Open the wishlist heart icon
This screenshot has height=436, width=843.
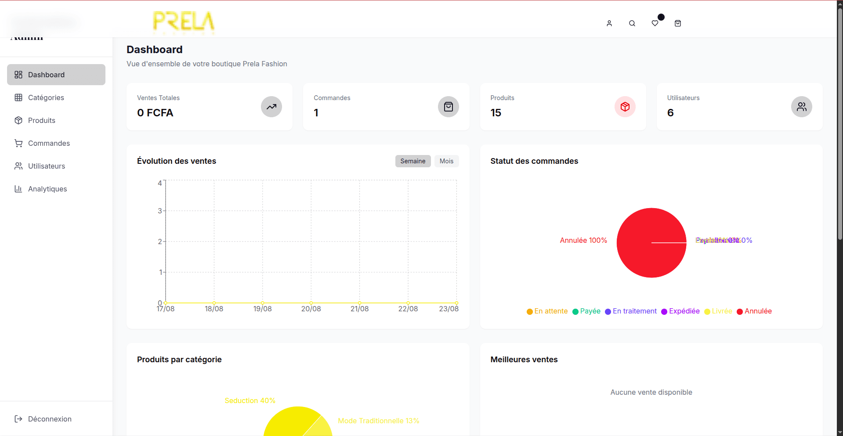[x=655, y=23]
